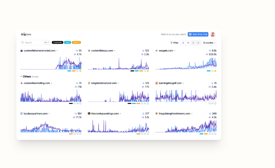
Task: Click seogets.com clicks value 8.8k
Action: pos(214,50)
